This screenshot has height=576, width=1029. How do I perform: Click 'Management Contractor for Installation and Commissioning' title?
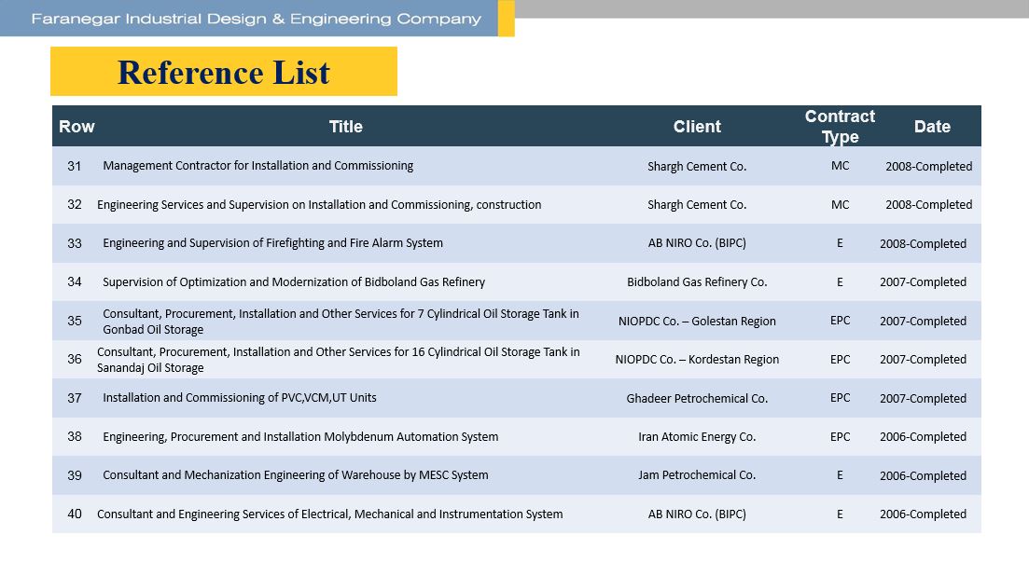(257, 166)
